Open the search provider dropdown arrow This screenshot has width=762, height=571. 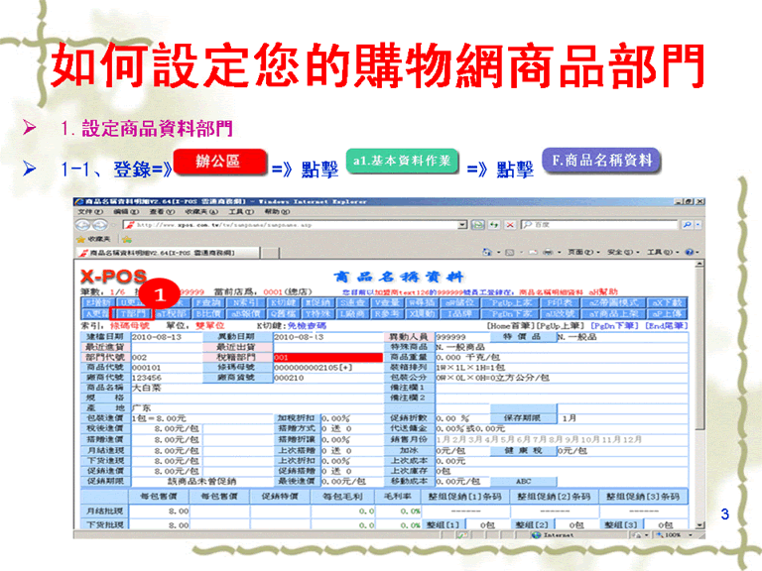click(x=698, y=224)
